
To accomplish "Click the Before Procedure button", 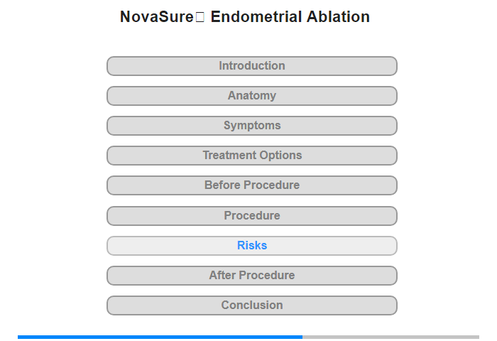I will click(x=252, y=185).
